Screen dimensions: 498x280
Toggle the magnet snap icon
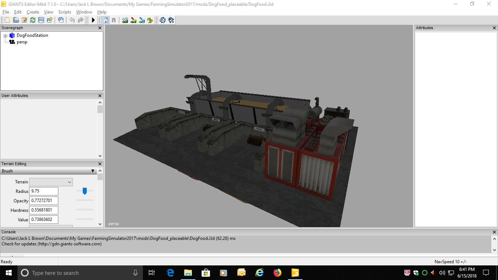tap(114, 20)
